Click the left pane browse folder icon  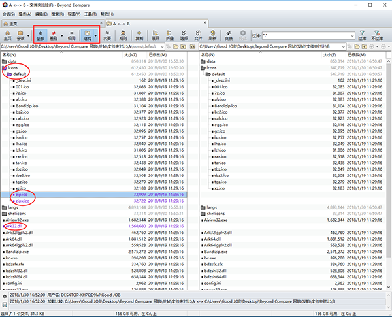pos(176,46)
